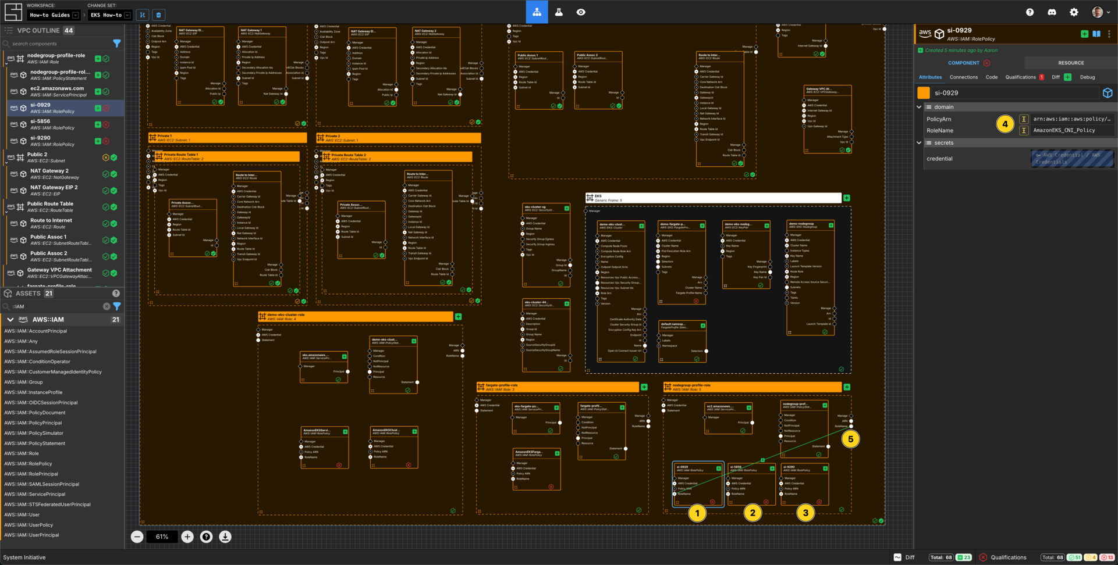The image size is (1118, 565).
Task: Open the Qualifications tab
Action: click(x=1024, y=77)
